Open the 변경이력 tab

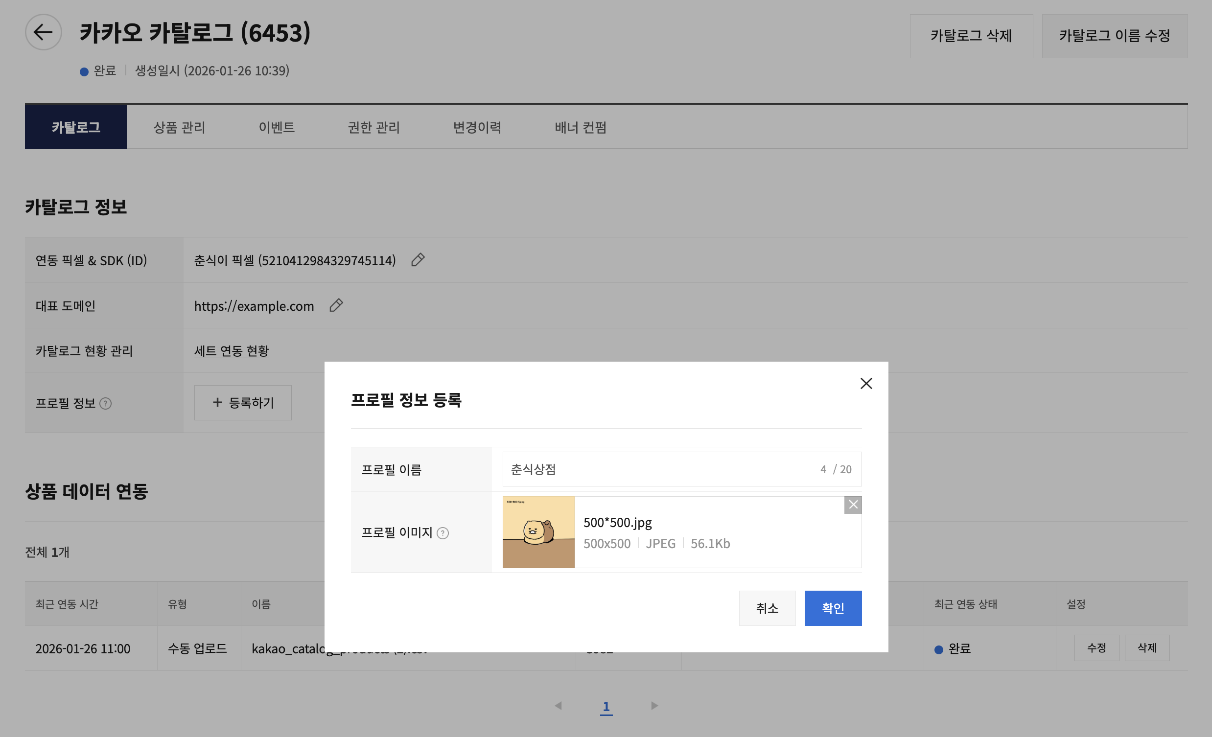[477, 127]
